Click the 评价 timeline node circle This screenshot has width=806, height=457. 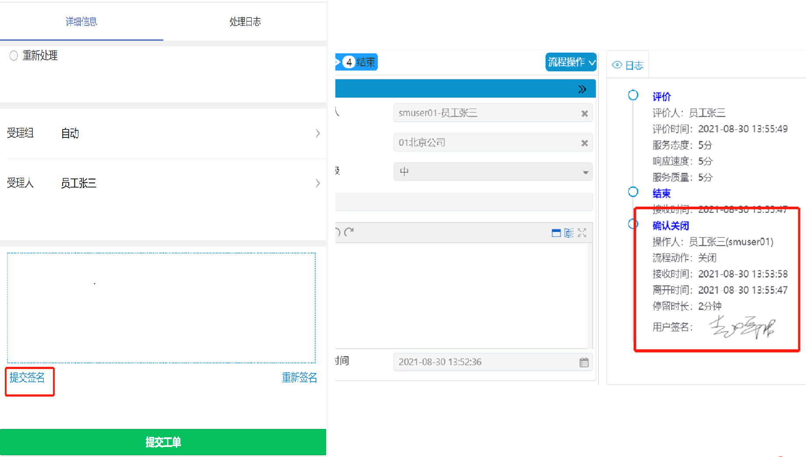(633, 95)
